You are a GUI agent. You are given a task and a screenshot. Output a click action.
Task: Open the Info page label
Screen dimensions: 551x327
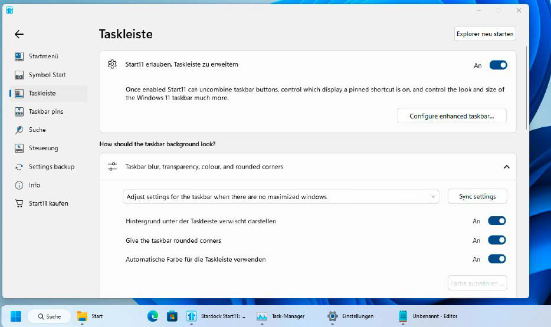34,185
